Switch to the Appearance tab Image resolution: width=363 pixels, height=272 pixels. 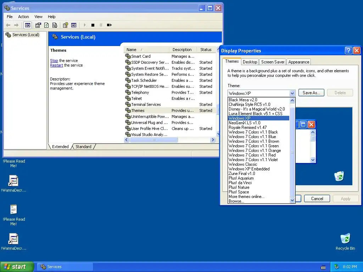click(298, 62)
